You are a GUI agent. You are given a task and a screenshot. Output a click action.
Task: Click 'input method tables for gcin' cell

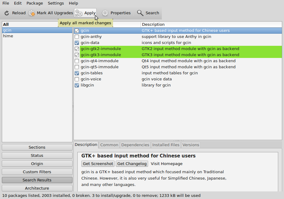coord(170,73)
